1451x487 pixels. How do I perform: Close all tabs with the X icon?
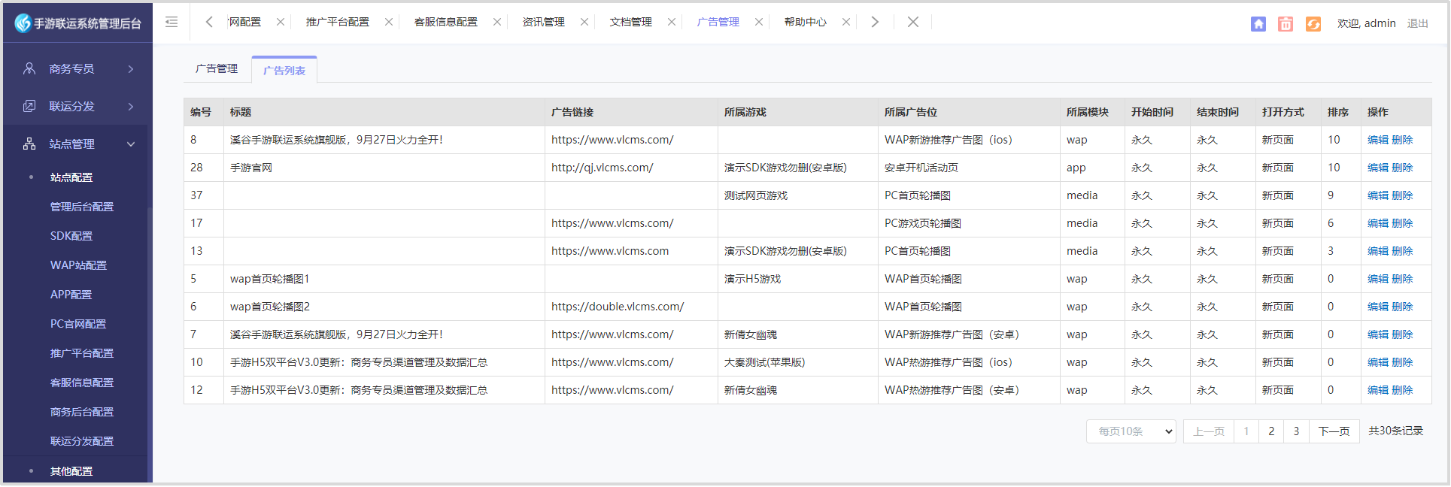tap(912, 22)
